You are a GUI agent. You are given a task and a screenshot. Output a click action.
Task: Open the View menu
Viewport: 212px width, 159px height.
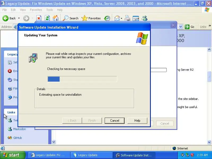[x=23, y=10]
